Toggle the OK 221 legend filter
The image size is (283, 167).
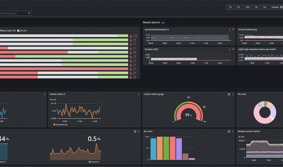22,31
